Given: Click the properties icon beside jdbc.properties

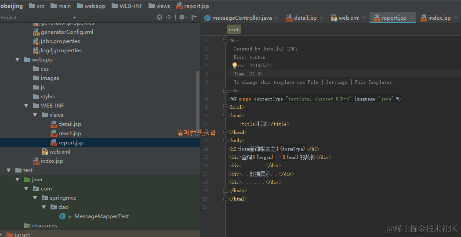Looking at the screenshot, I should coord(36,41).
